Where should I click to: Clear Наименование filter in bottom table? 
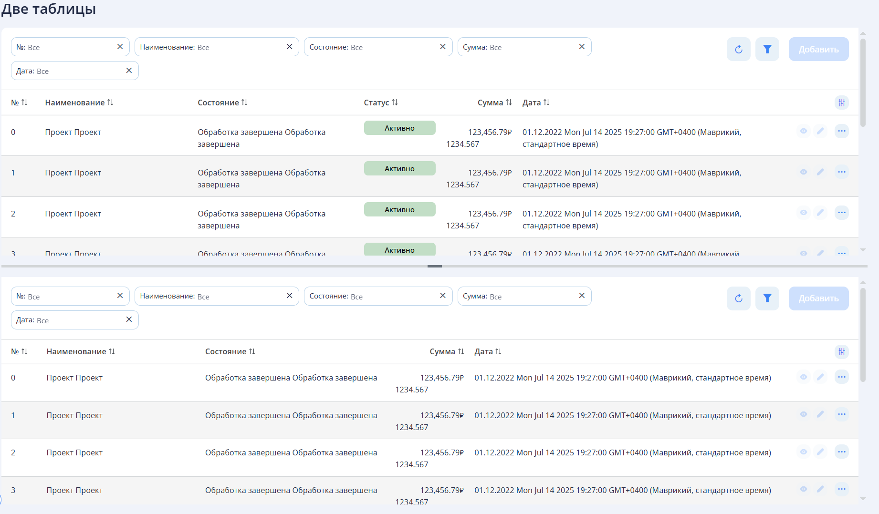click(289, 296)
